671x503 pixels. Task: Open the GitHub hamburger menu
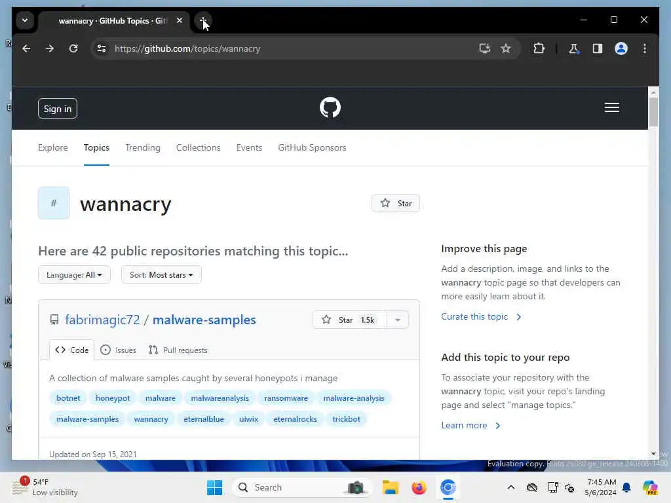[612, 108]
